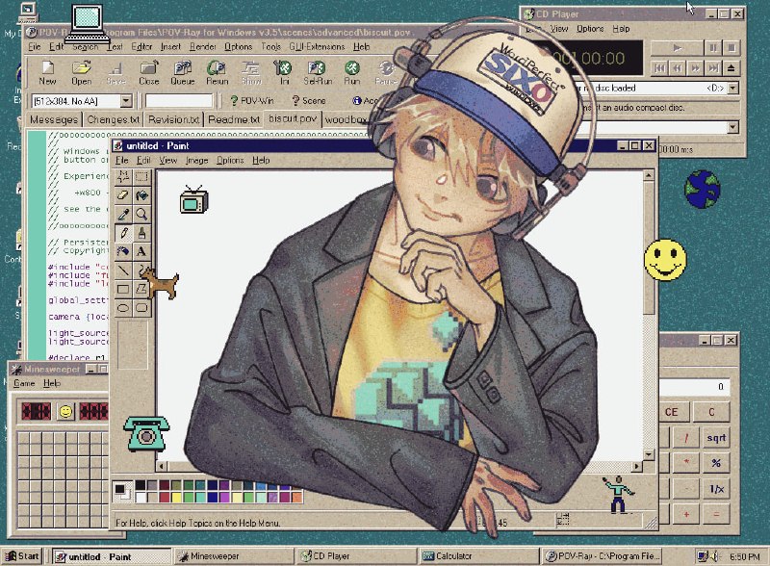Open the CD drive selection dropdown

tap(733, 88)
